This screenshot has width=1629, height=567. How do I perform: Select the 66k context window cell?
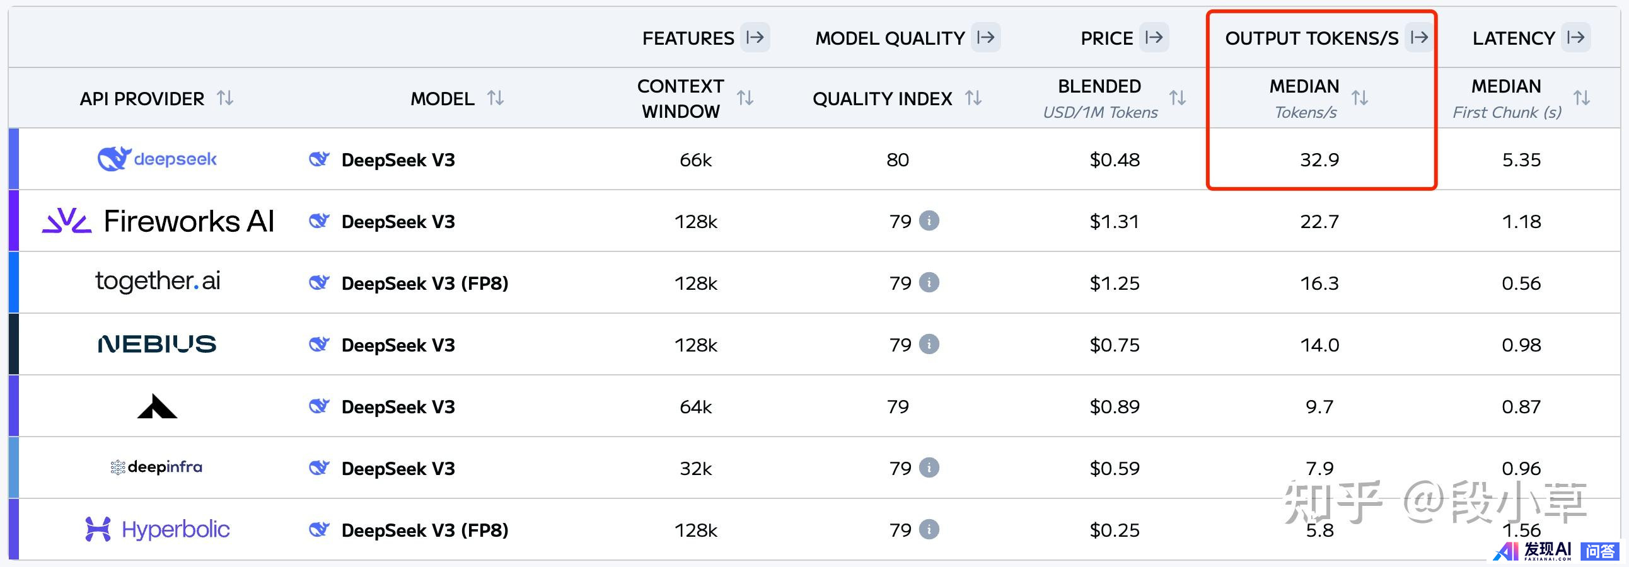pyautogui.click(x=695, y=160)
